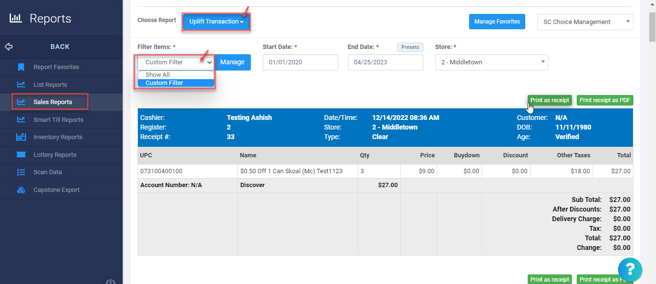Image resolution: width=656 pixels, height=284 pixels.
Task: Click the Scan Data list icon
Action: click(x=21, y=172)
